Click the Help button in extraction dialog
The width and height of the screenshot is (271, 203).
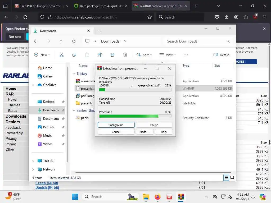tap(164, 132)
